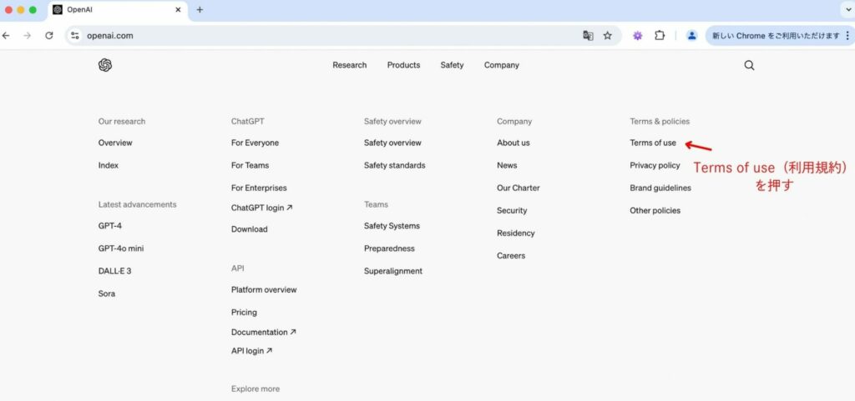Image resolution: width=855 pixels, height=401 pixels.
Task: Open site information icon in address bar
Action: (75, 36)
